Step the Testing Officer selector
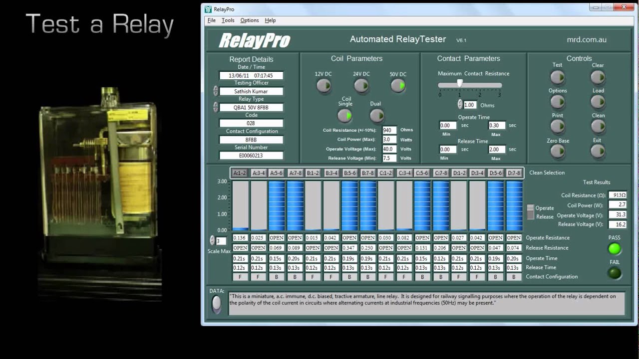Screen dimensions: 639x359 pyautogui.click(x=216, y=91)
